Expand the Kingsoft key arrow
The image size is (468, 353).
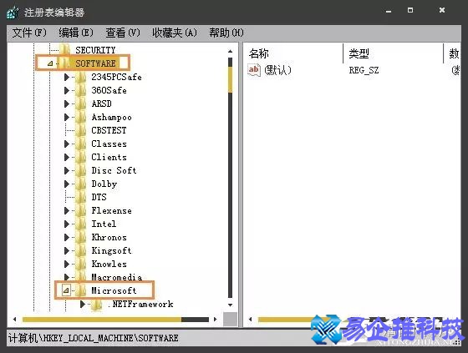[67, 250]
